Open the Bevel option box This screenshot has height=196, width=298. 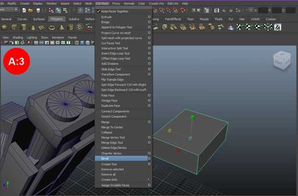point(149,158)
